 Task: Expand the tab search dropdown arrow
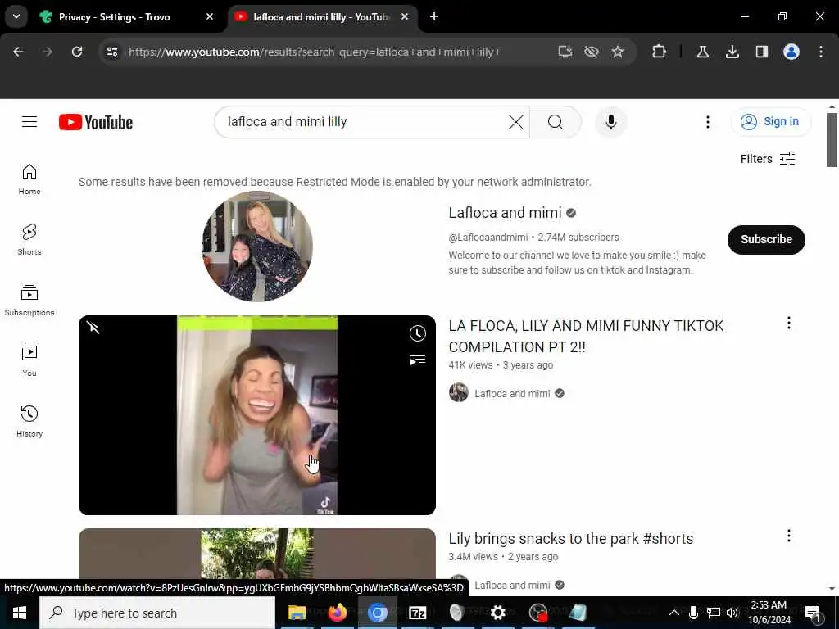[16, 16]
